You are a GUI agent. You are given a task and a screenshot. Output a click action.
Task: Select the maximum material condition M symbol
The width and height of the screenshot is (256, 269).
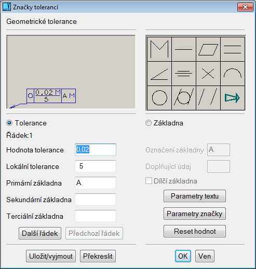click(x=159, y=49)
